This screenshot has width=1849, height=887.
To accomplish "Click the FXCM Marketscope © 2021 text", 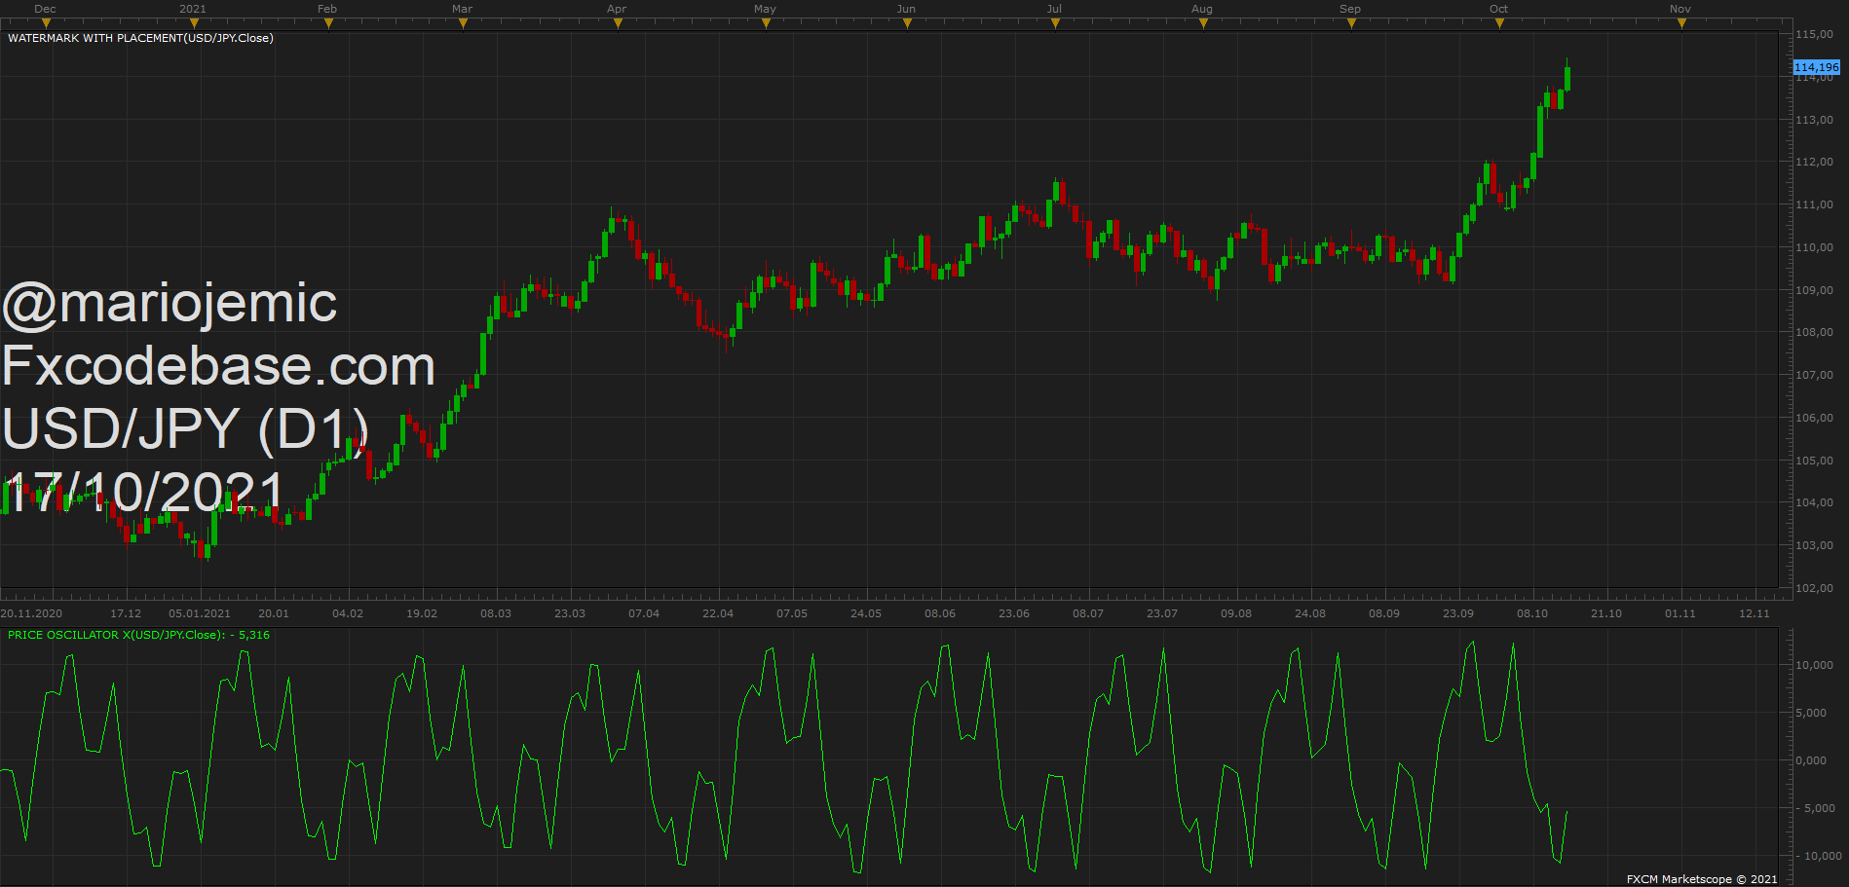I will click(x=1702, y=879).
